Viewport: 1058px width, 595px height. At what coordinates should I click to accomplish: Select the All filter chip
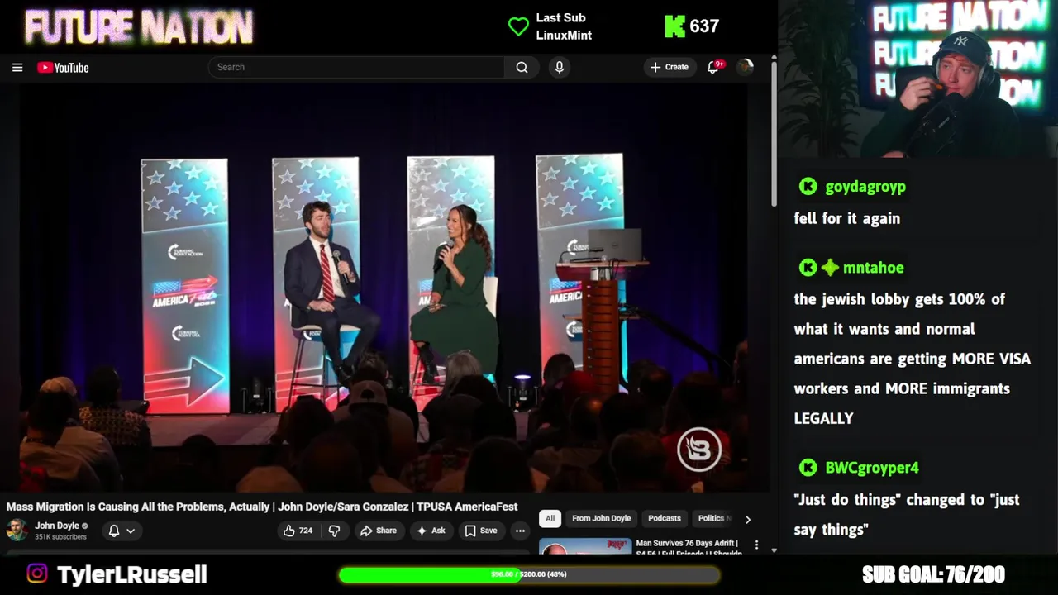tap(550, 518)
